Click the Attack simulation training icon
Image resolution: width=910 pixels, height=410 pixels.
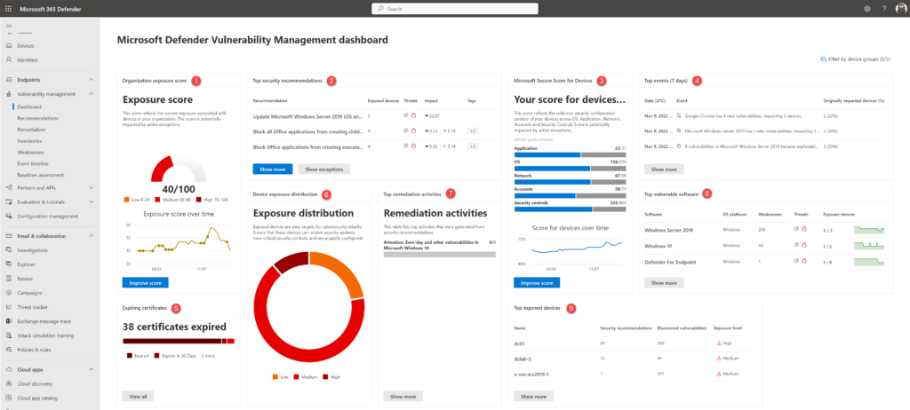pyautogui.click(x=9, y=335)
